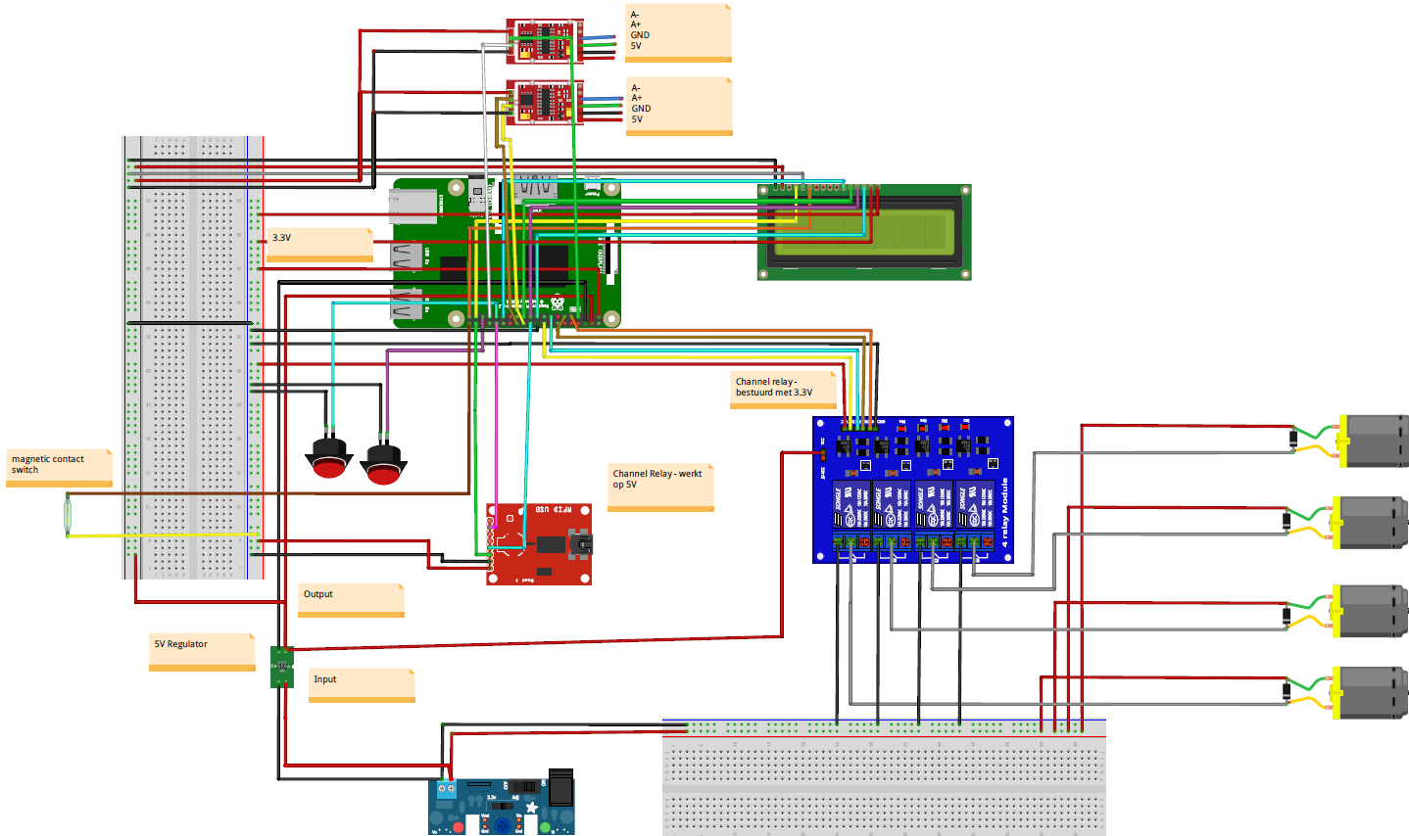Viewport: 1409px width, 836px height.
Task: Select the magnetic reed switch component
Action: [x=68, y=514]
